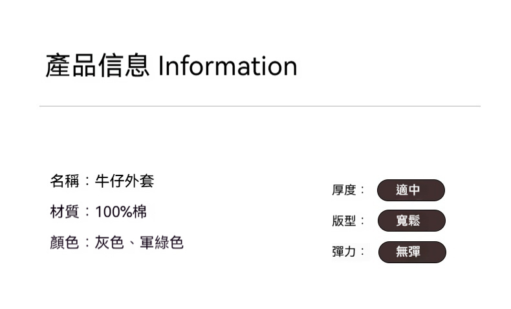
Task: Click the English word Information
Action: (x=227, y=66)
